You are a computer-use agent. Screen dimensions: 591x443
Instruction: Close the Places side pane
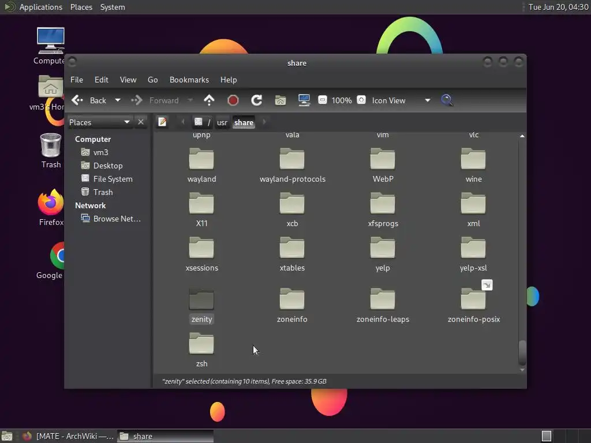coord(141,122)
